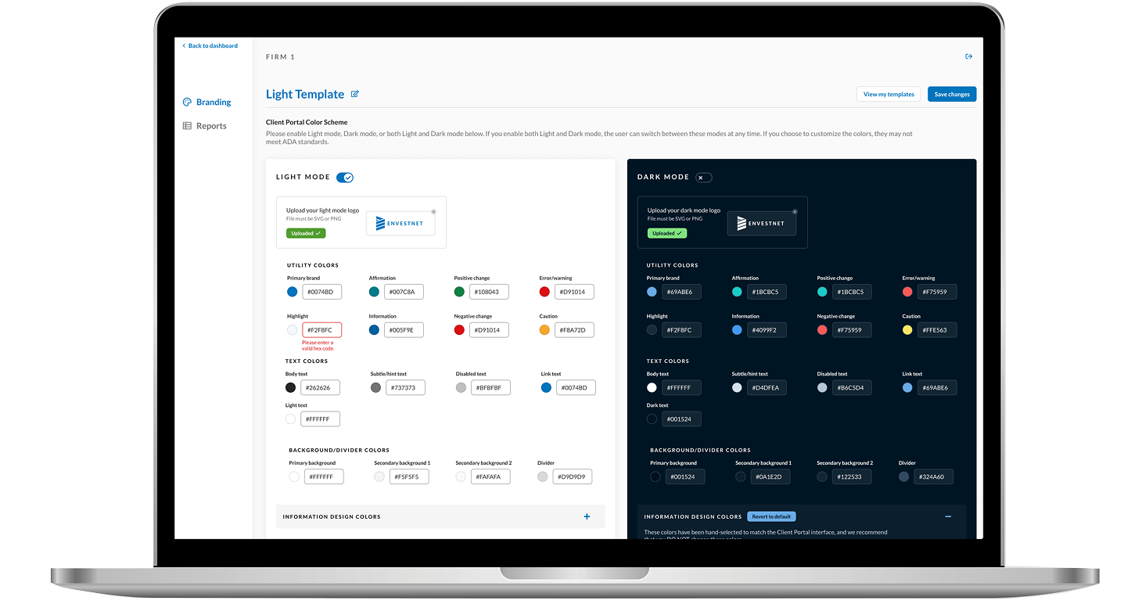Click dark mode Caution hex field #FFE563
Screen dimensions: 1142x604
point(937,330)
